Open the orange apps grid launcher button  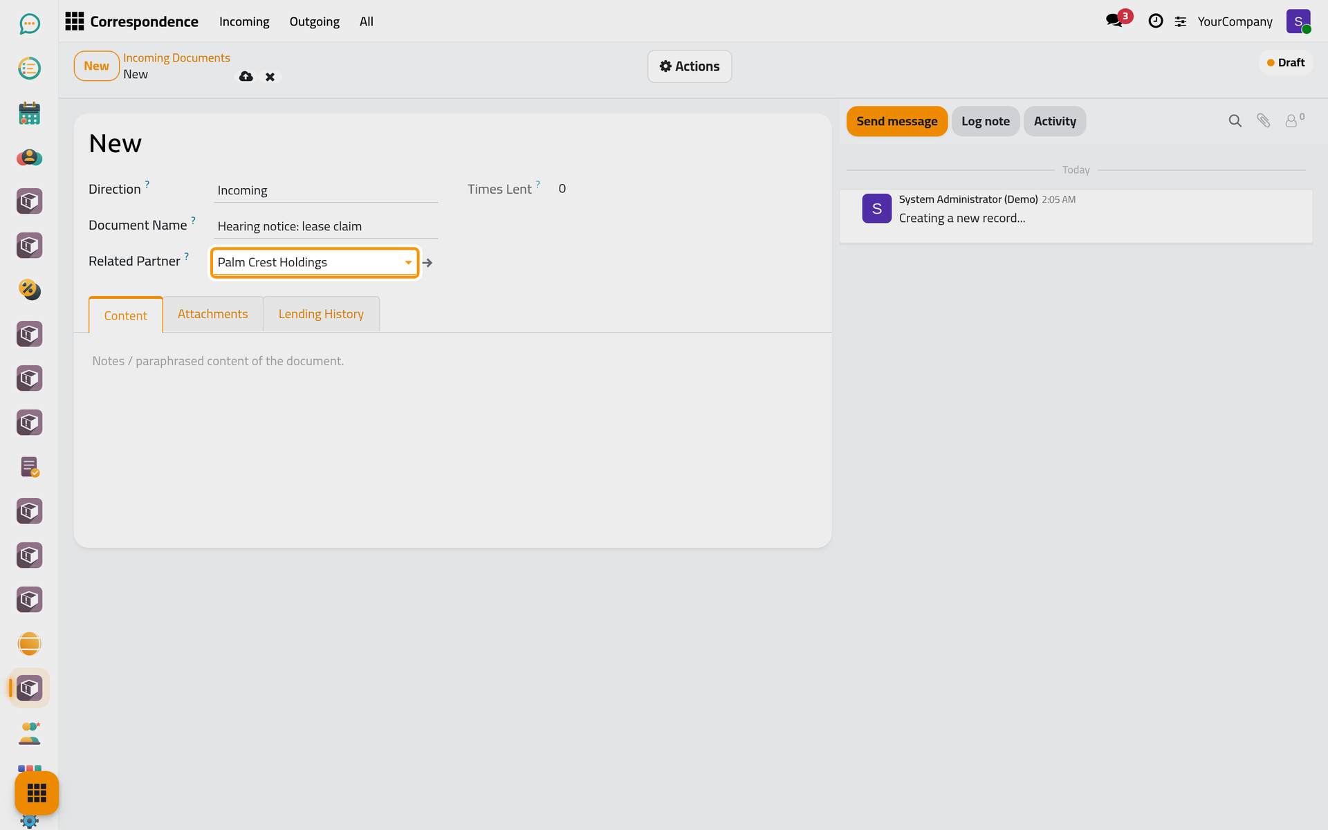(x=37, y=793)
